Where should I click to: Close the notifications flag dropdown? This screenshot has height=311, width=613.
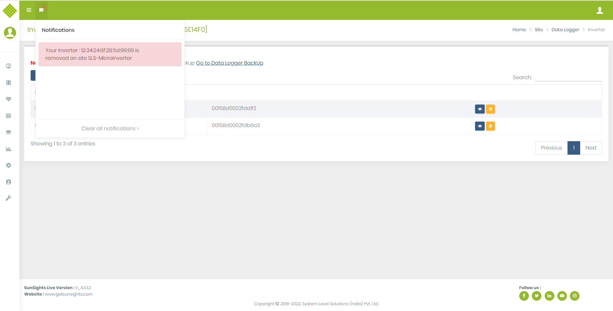42,10
